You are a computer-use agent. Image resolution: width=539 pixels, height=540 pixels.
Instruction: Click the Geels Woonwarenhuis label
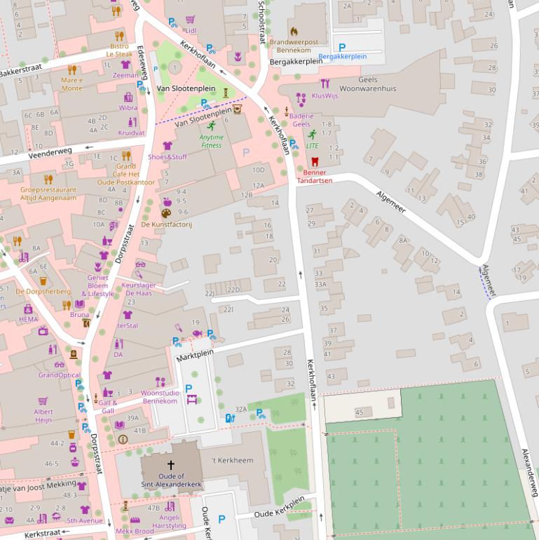pyautogui.click(x=367, y=84)
